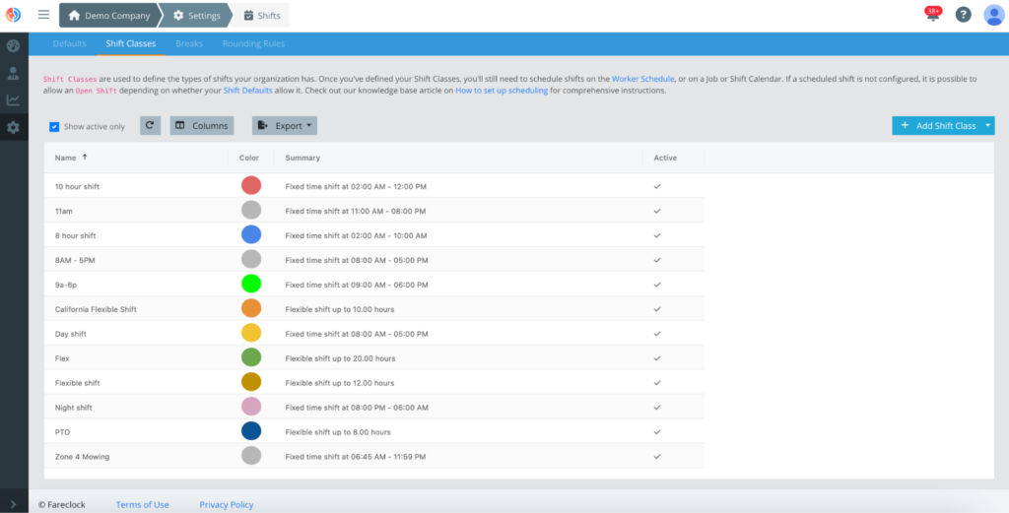
Task: Click the bright green swatch for 9a-6p
Action: 251,284
